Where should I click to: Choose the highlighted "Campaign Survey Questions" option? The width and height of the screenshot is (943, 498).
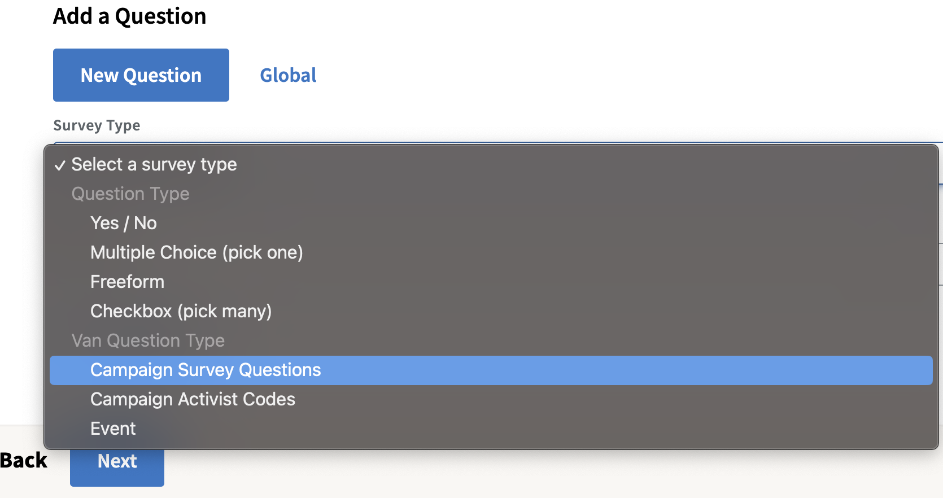pyautogui.click(x=206, y=370)
